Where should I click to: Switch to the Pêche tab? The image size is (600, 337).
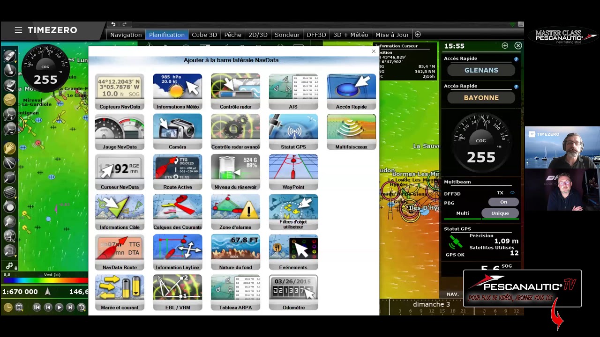pyautogui.click(x=232, y=35)
